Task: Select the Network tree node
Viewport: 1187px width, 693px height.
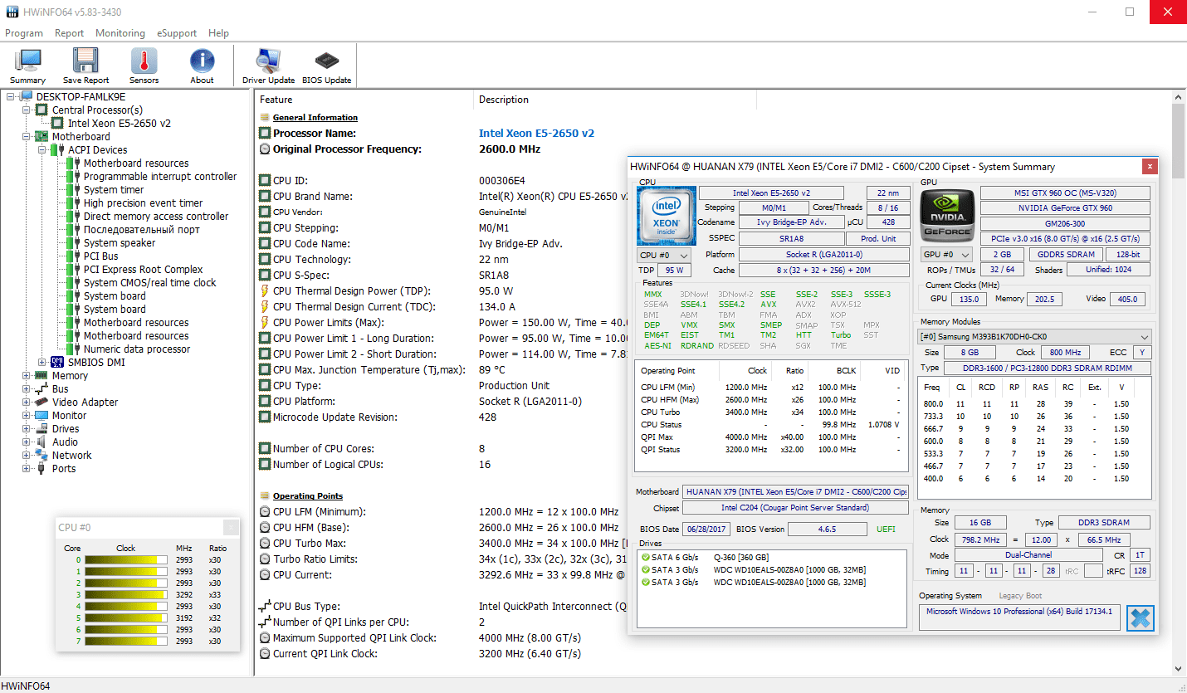Action: [71, 456]
